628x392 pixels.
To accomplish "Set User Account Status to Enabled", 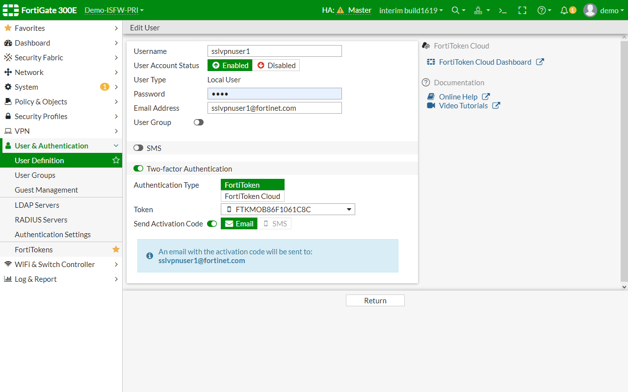I will pyautogui.click(x=230, y=65).
